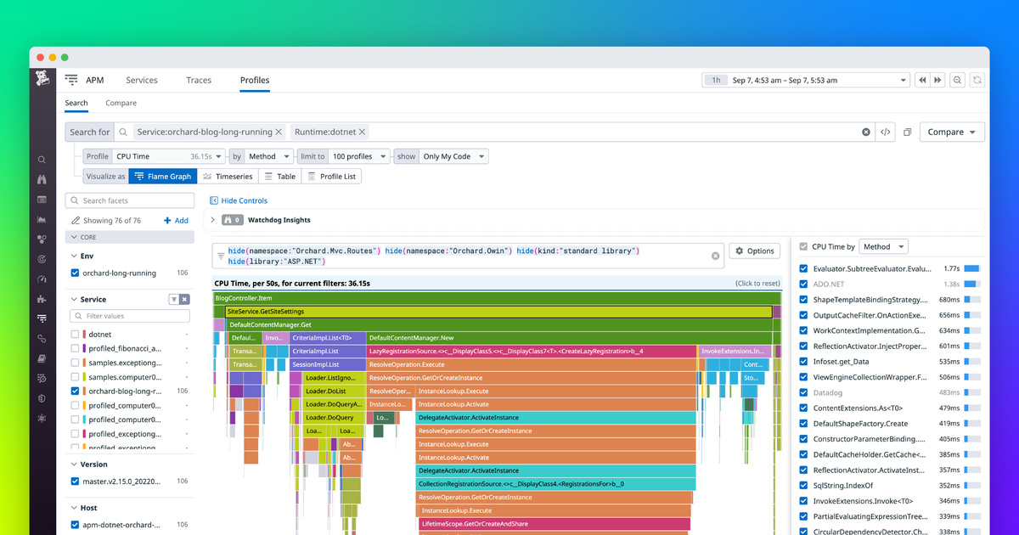The image size is (1019, 535).
Task: Go to the Traces tab
Action: [199, 80]
